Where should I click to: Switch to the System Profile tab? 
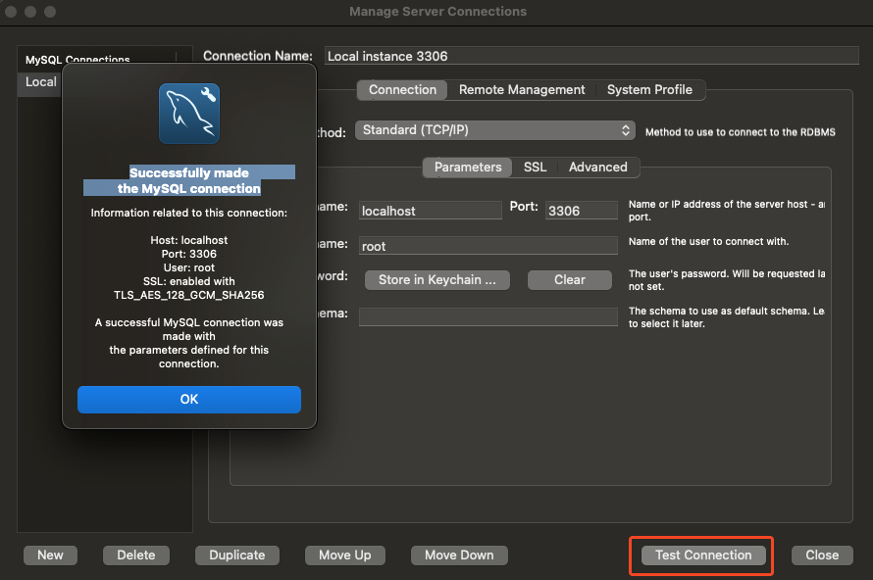pos(649,90)
